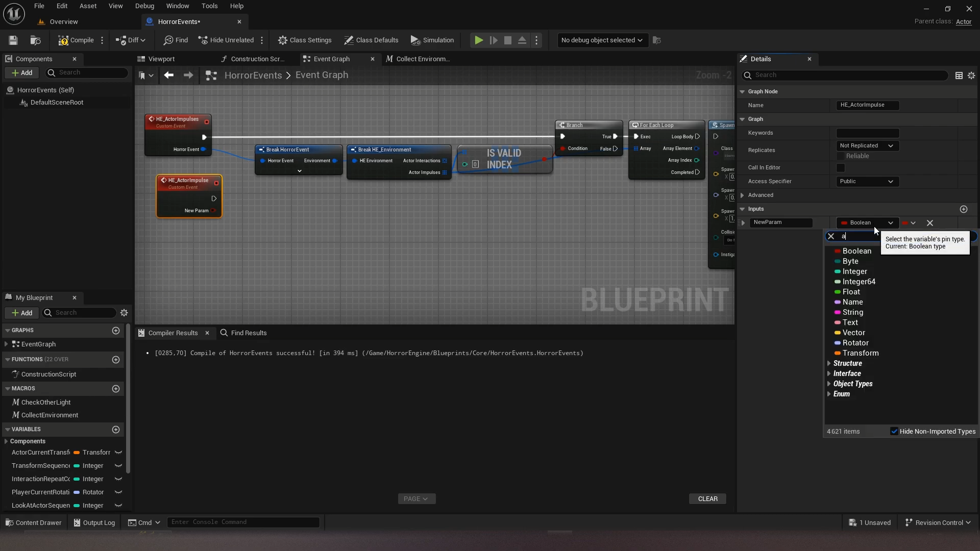Open the Content Drawer
980x551 pixels.
pos(33,523)
